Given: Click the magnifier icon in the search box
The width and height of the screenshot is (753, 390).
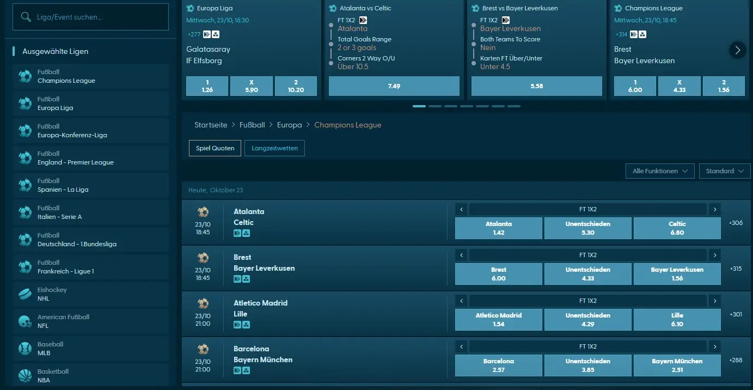Looking at the screenshot, I should [x=26, y=17].
